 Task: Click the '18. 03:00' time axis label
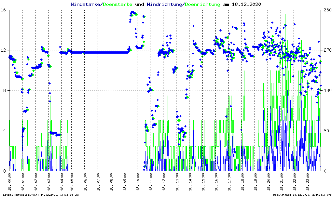point(48,182)
